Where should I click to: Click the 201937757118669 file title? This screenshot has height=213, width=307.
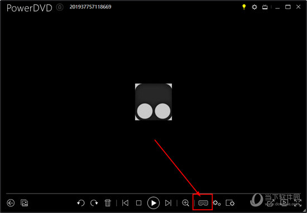coord(90,7)
